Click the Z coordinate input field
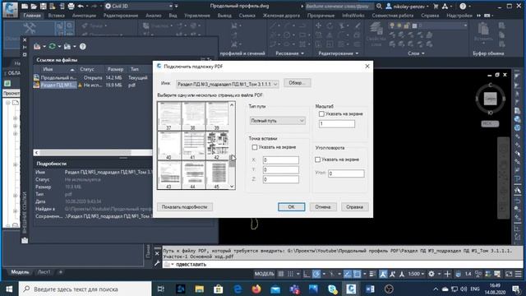 (281, 179)
